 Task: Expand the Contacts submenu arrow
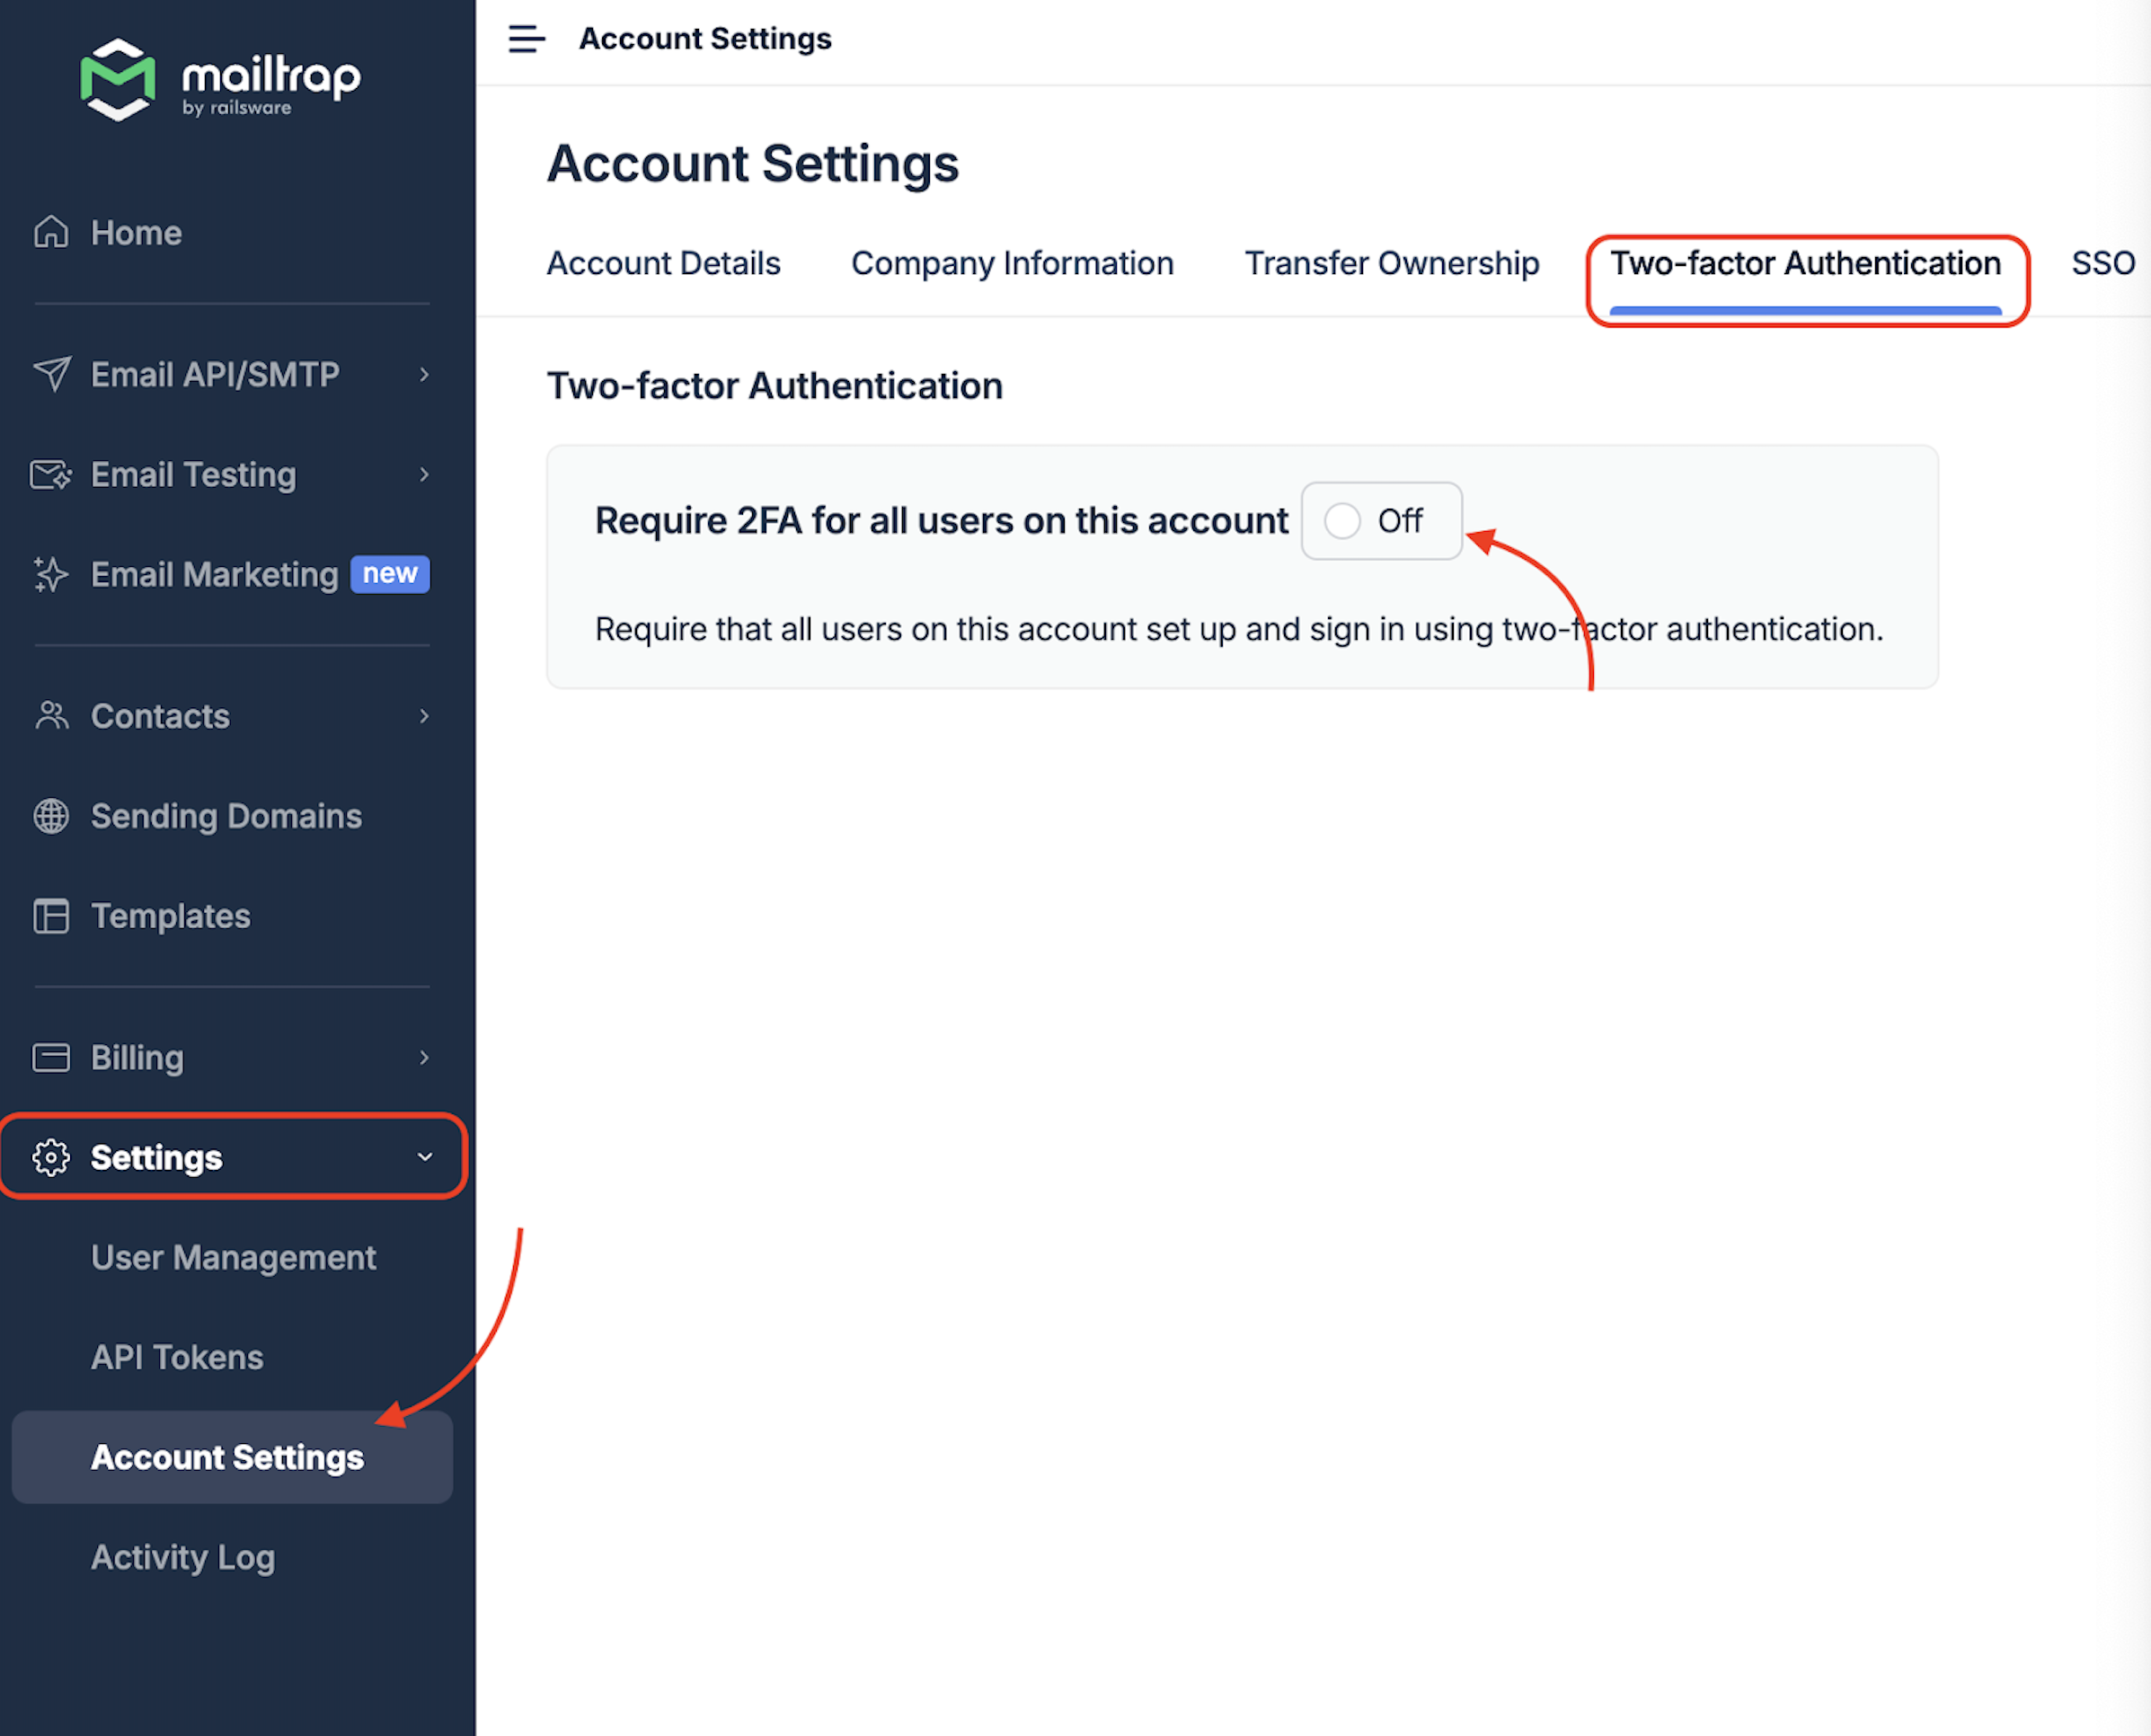(x=425, y=716)
